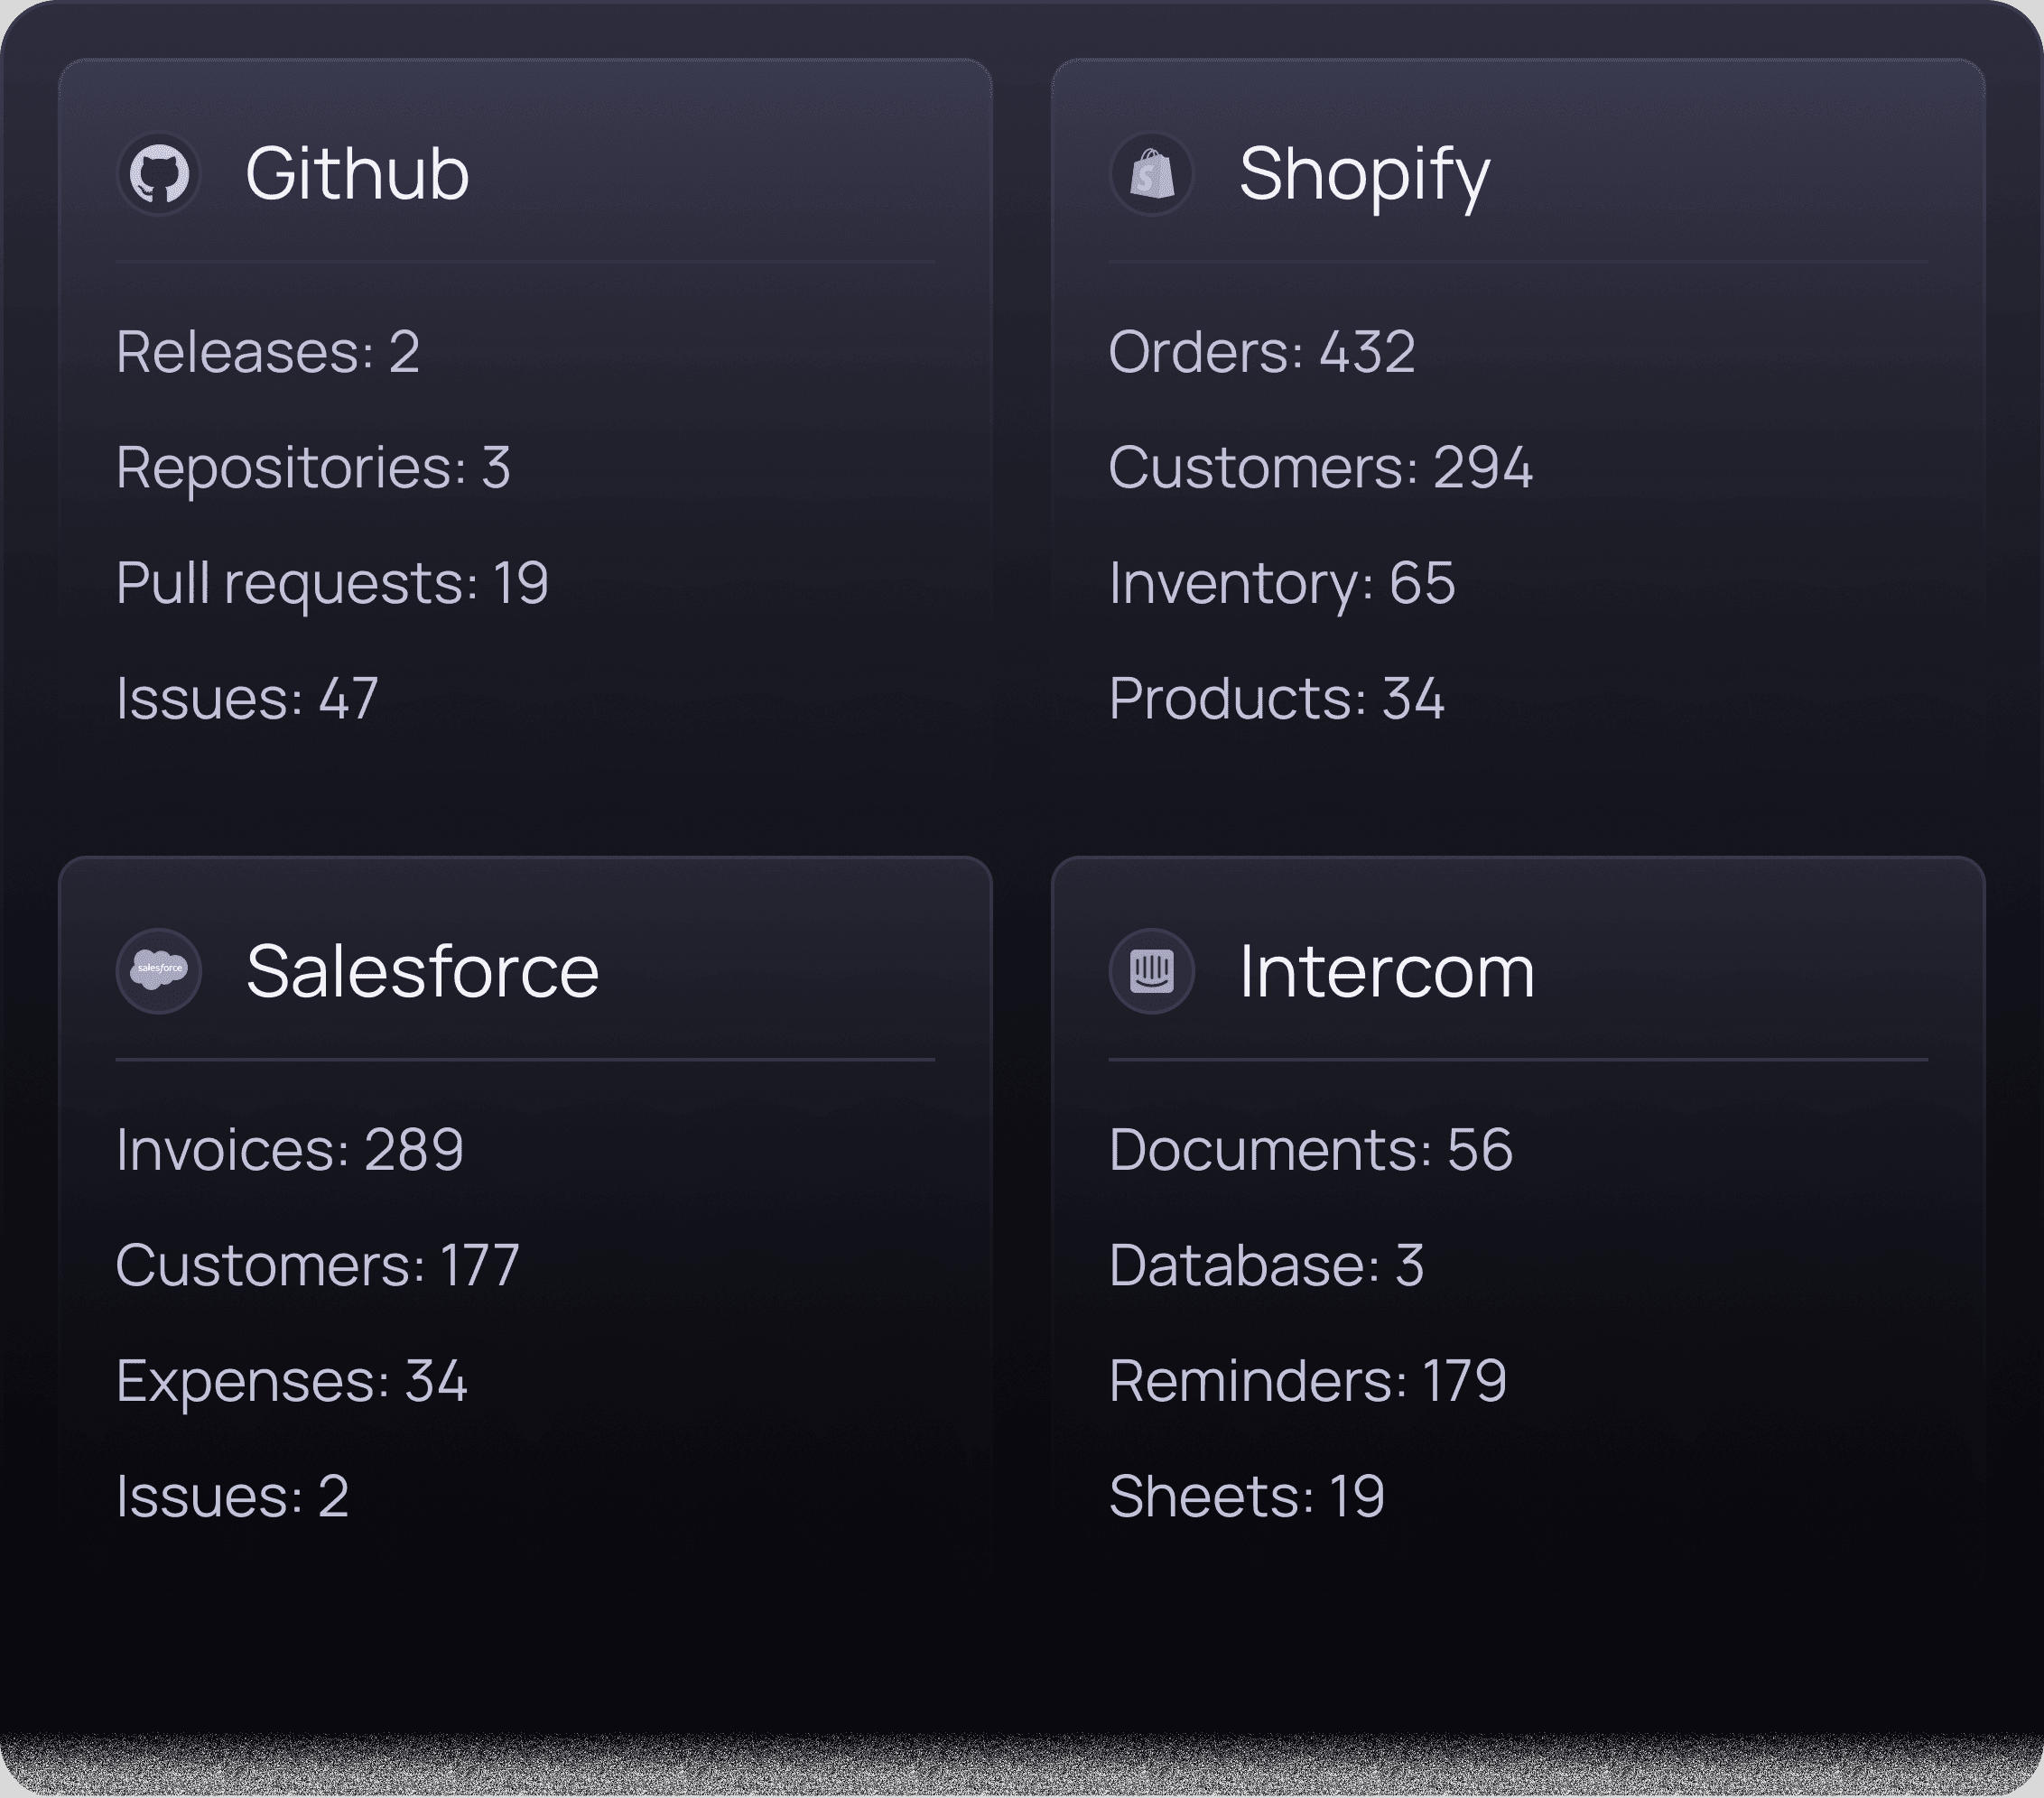This screenshot has height=1798, width=2044.
Task: Click 'Issues: 2' in Salesforce card
Action: tap(233, 1495)
